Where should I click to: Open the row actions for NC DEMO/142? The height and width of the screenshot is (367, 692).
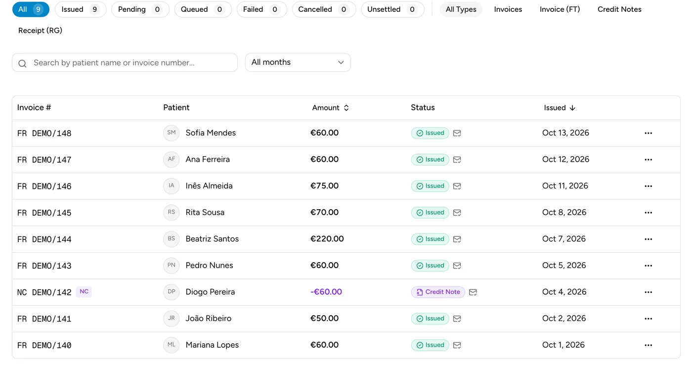(x=649, y=292)
